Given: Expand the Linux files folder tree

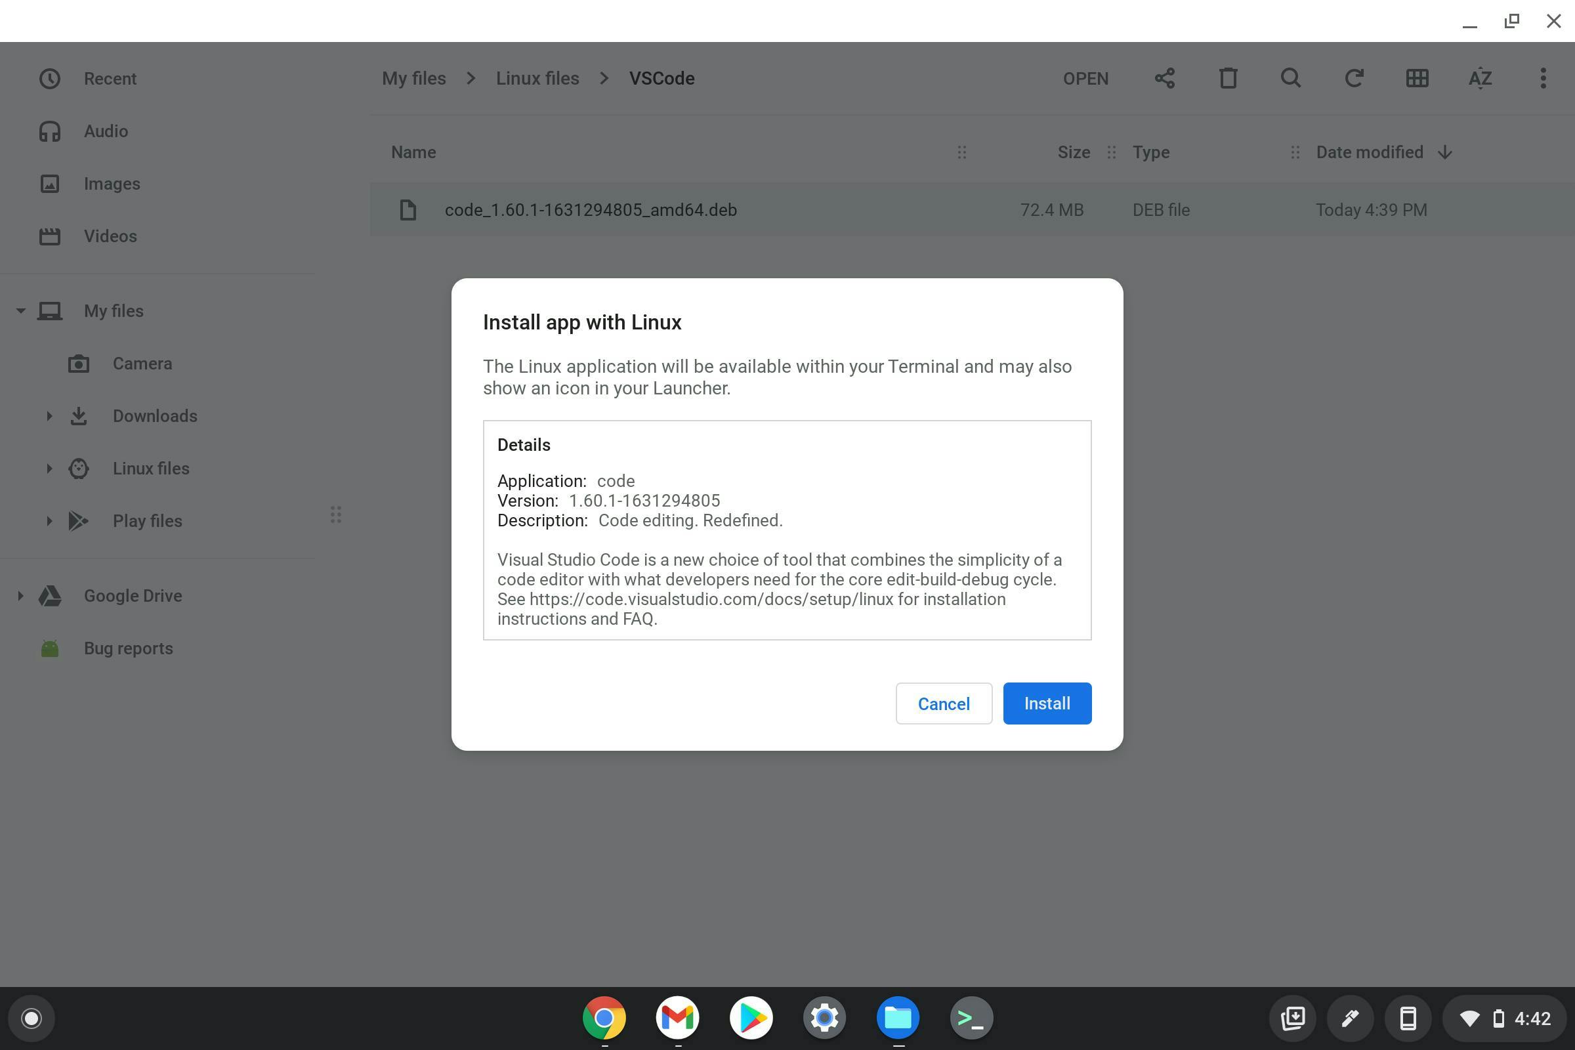Looking at the screenshot, I should click(x=48, y=467).
